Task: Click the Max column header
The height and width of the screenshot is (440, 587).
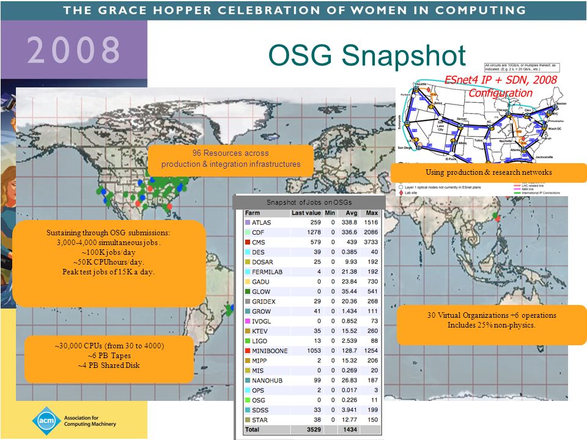Action: [372, 213]
